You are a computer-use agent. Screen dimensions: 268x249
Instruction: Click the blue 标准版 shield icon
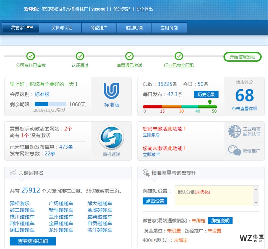click(x=111, y=91)
